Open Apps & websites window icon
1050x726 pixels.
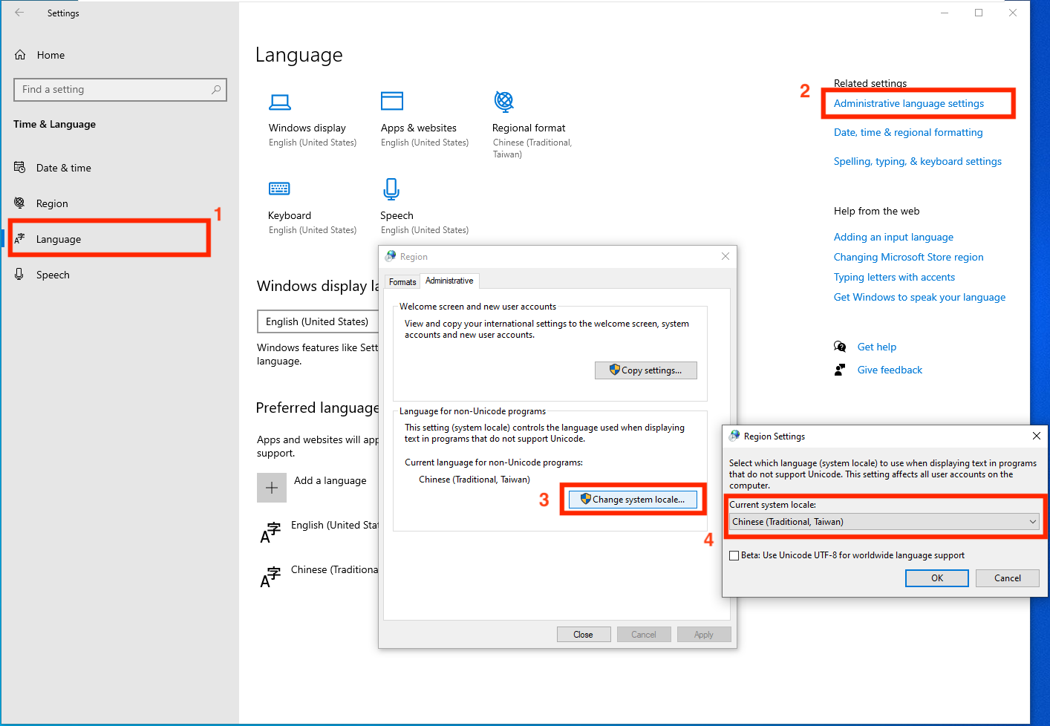coord(392,101)
